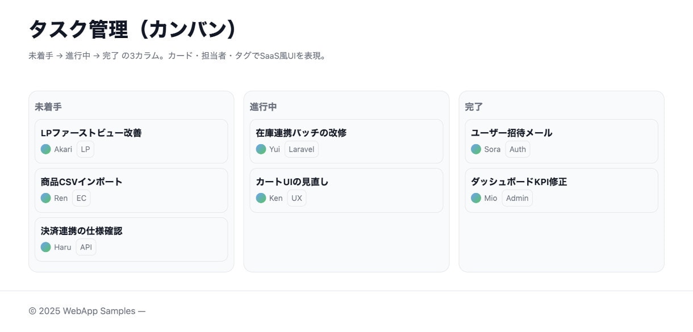Open the ダッシュボードKPI修正 card title
693x332 pixels.
[x=519, y=182]
